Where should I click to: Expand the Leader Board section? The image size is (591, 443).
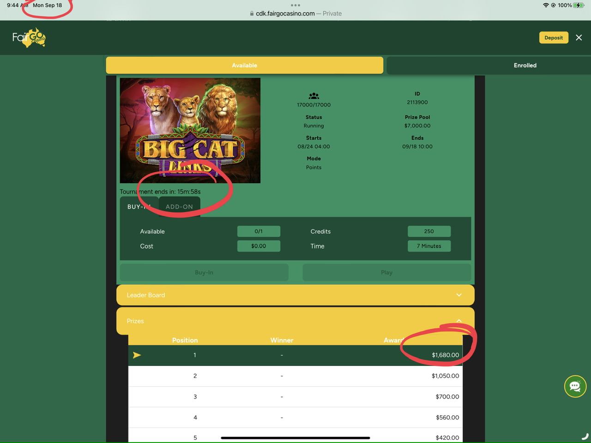click(x=295, y=295)
